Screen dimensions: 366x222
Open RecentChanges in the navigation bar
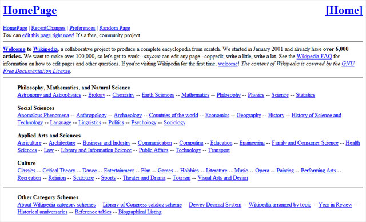(48, 28)
